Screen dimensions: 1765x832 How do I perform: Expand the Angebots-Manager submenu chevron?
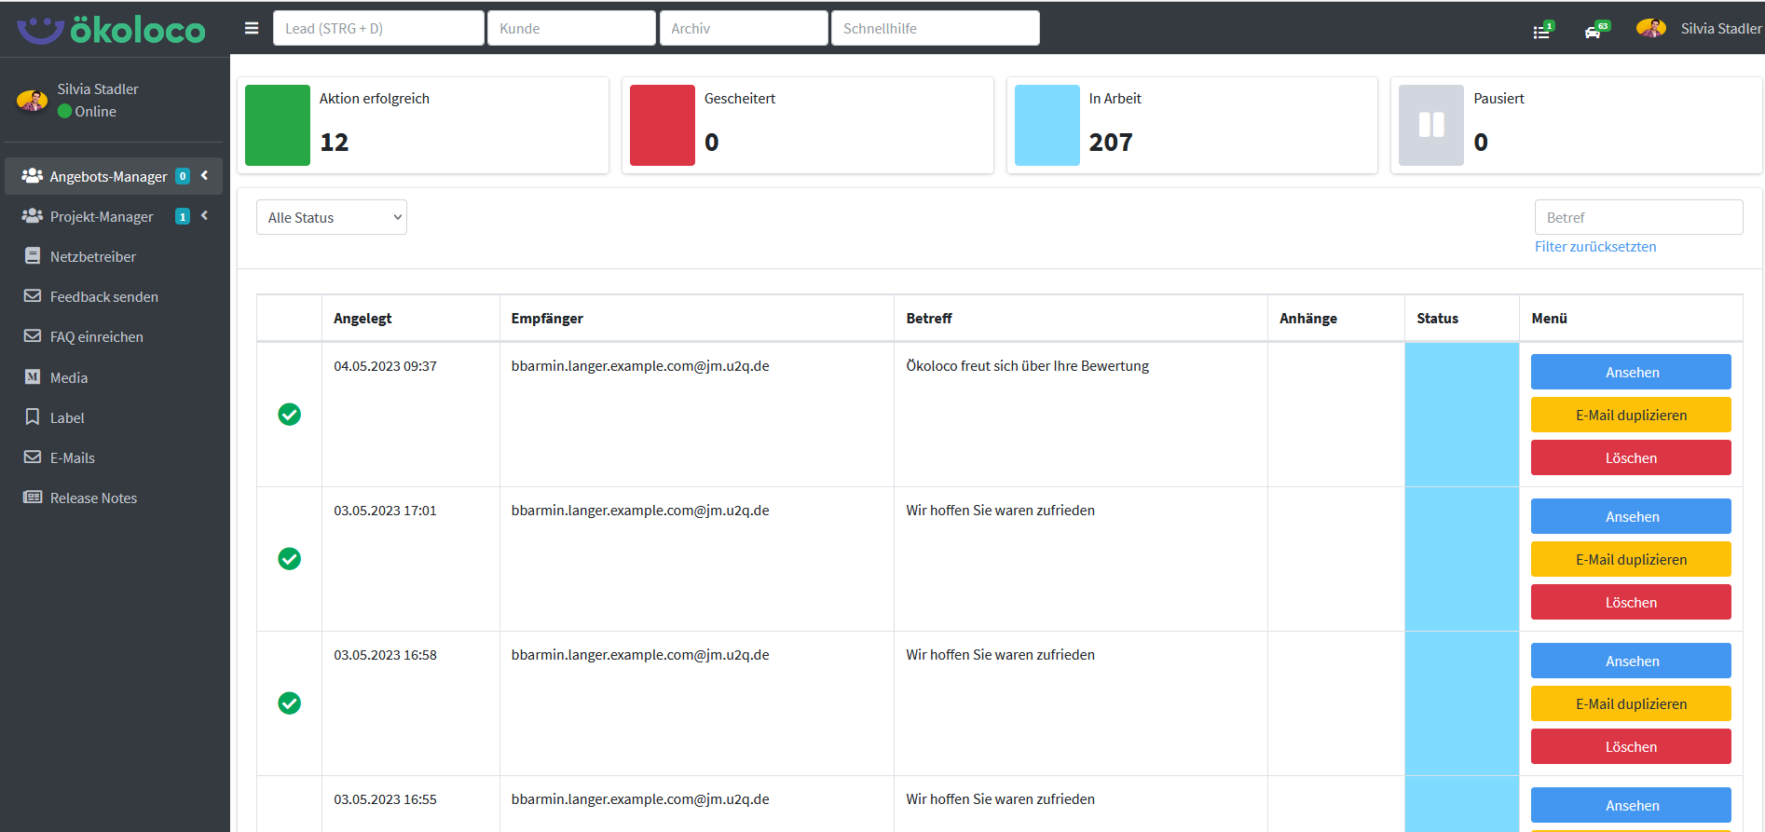pyautogui.click(x=205, y=175)
